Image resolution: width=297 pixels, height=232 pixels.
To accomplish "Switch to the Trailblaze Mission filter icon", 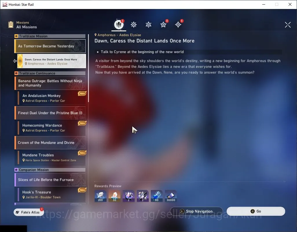I will pos(134,24).
